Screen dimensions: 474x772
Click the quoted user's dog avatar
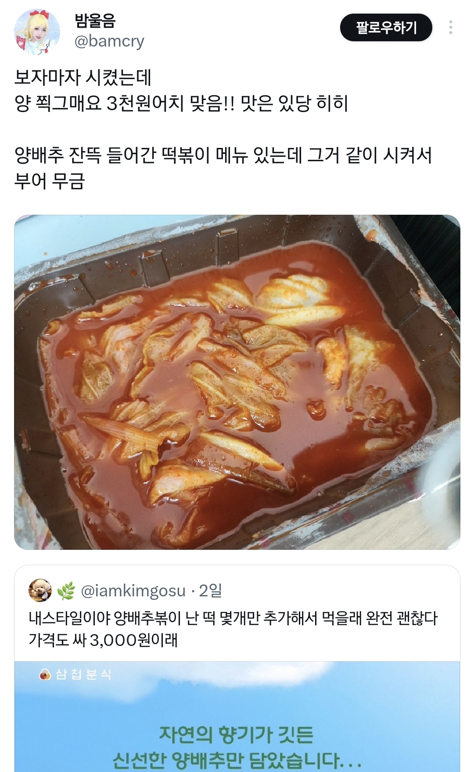tap(40, 590)
